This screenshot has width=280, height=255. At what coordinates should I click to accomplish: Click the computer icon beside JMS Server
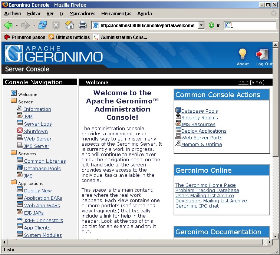19,145
